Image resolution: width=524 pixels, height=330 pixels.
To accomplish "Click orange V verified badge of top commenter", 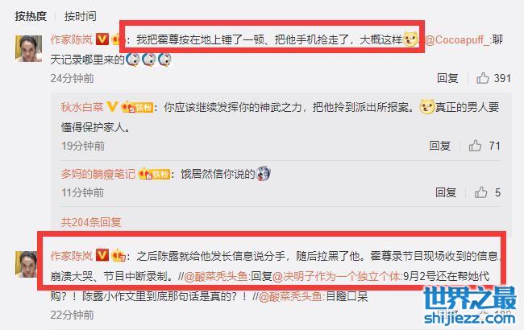I will tap(102, 39).
